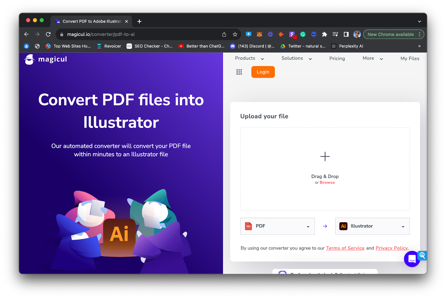The width and height of the screenshot is (446, 299).
Task: Open the purple S extension with badge
Action: (x=292, y=35)
